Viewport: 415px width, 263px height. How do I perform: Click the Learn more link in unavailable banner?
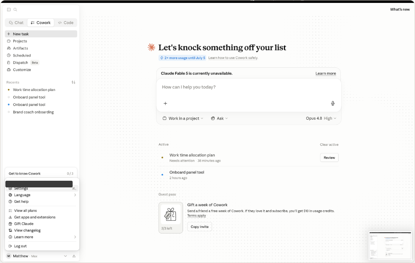tap(325, 74)
